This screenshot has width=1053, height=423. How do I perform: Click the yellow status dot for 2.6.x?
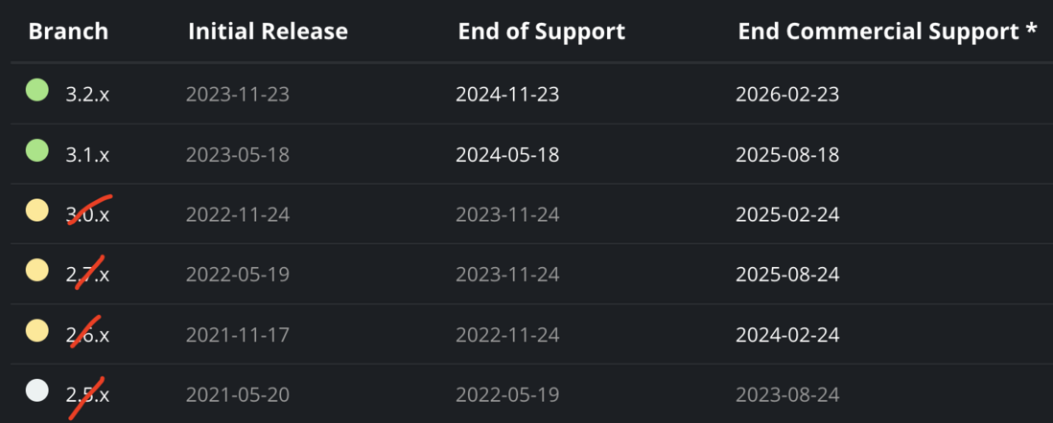[37, 330]
